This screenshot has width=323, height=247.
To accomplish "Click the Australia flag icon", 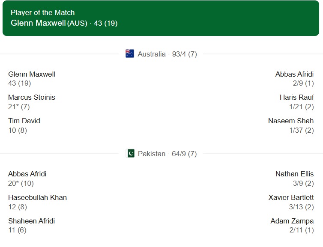I will 129,54.
